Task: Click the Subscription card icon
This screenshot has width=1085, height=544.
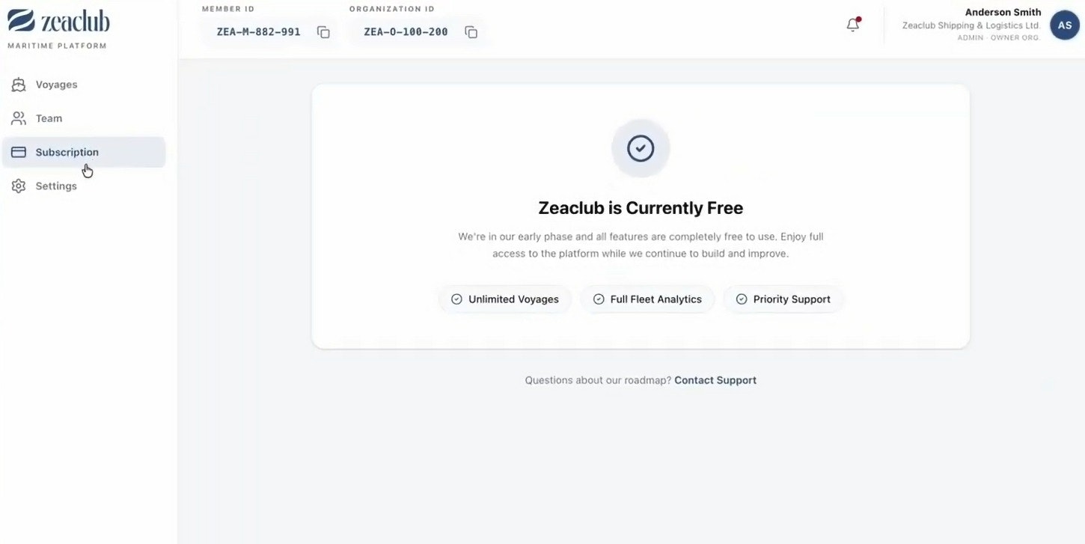Action: click(x=19, y=151)
